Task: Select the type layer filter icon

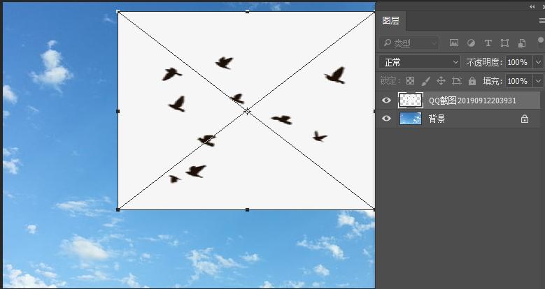Action: point(488,43)
